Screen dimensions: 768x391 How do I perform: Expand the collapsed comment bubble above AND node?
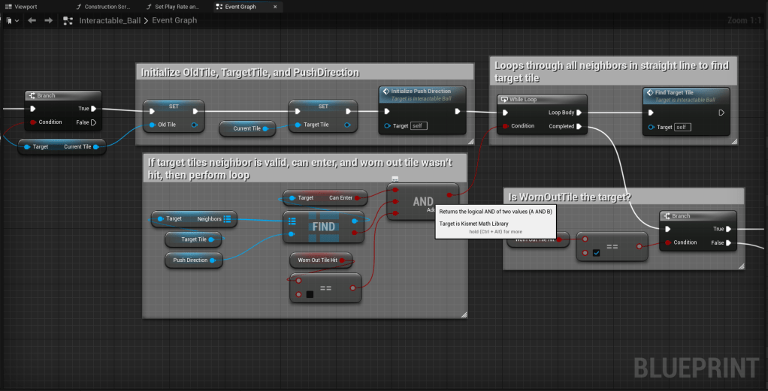[395, 179]
